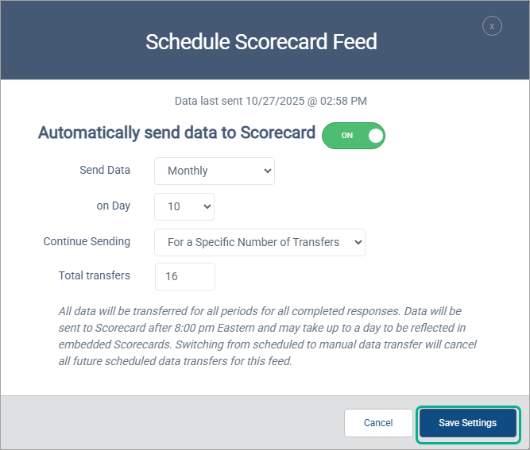The height and width of the screenshot is (450, 530).
Task: Click the Send Data label
Action: coord(105,170)
